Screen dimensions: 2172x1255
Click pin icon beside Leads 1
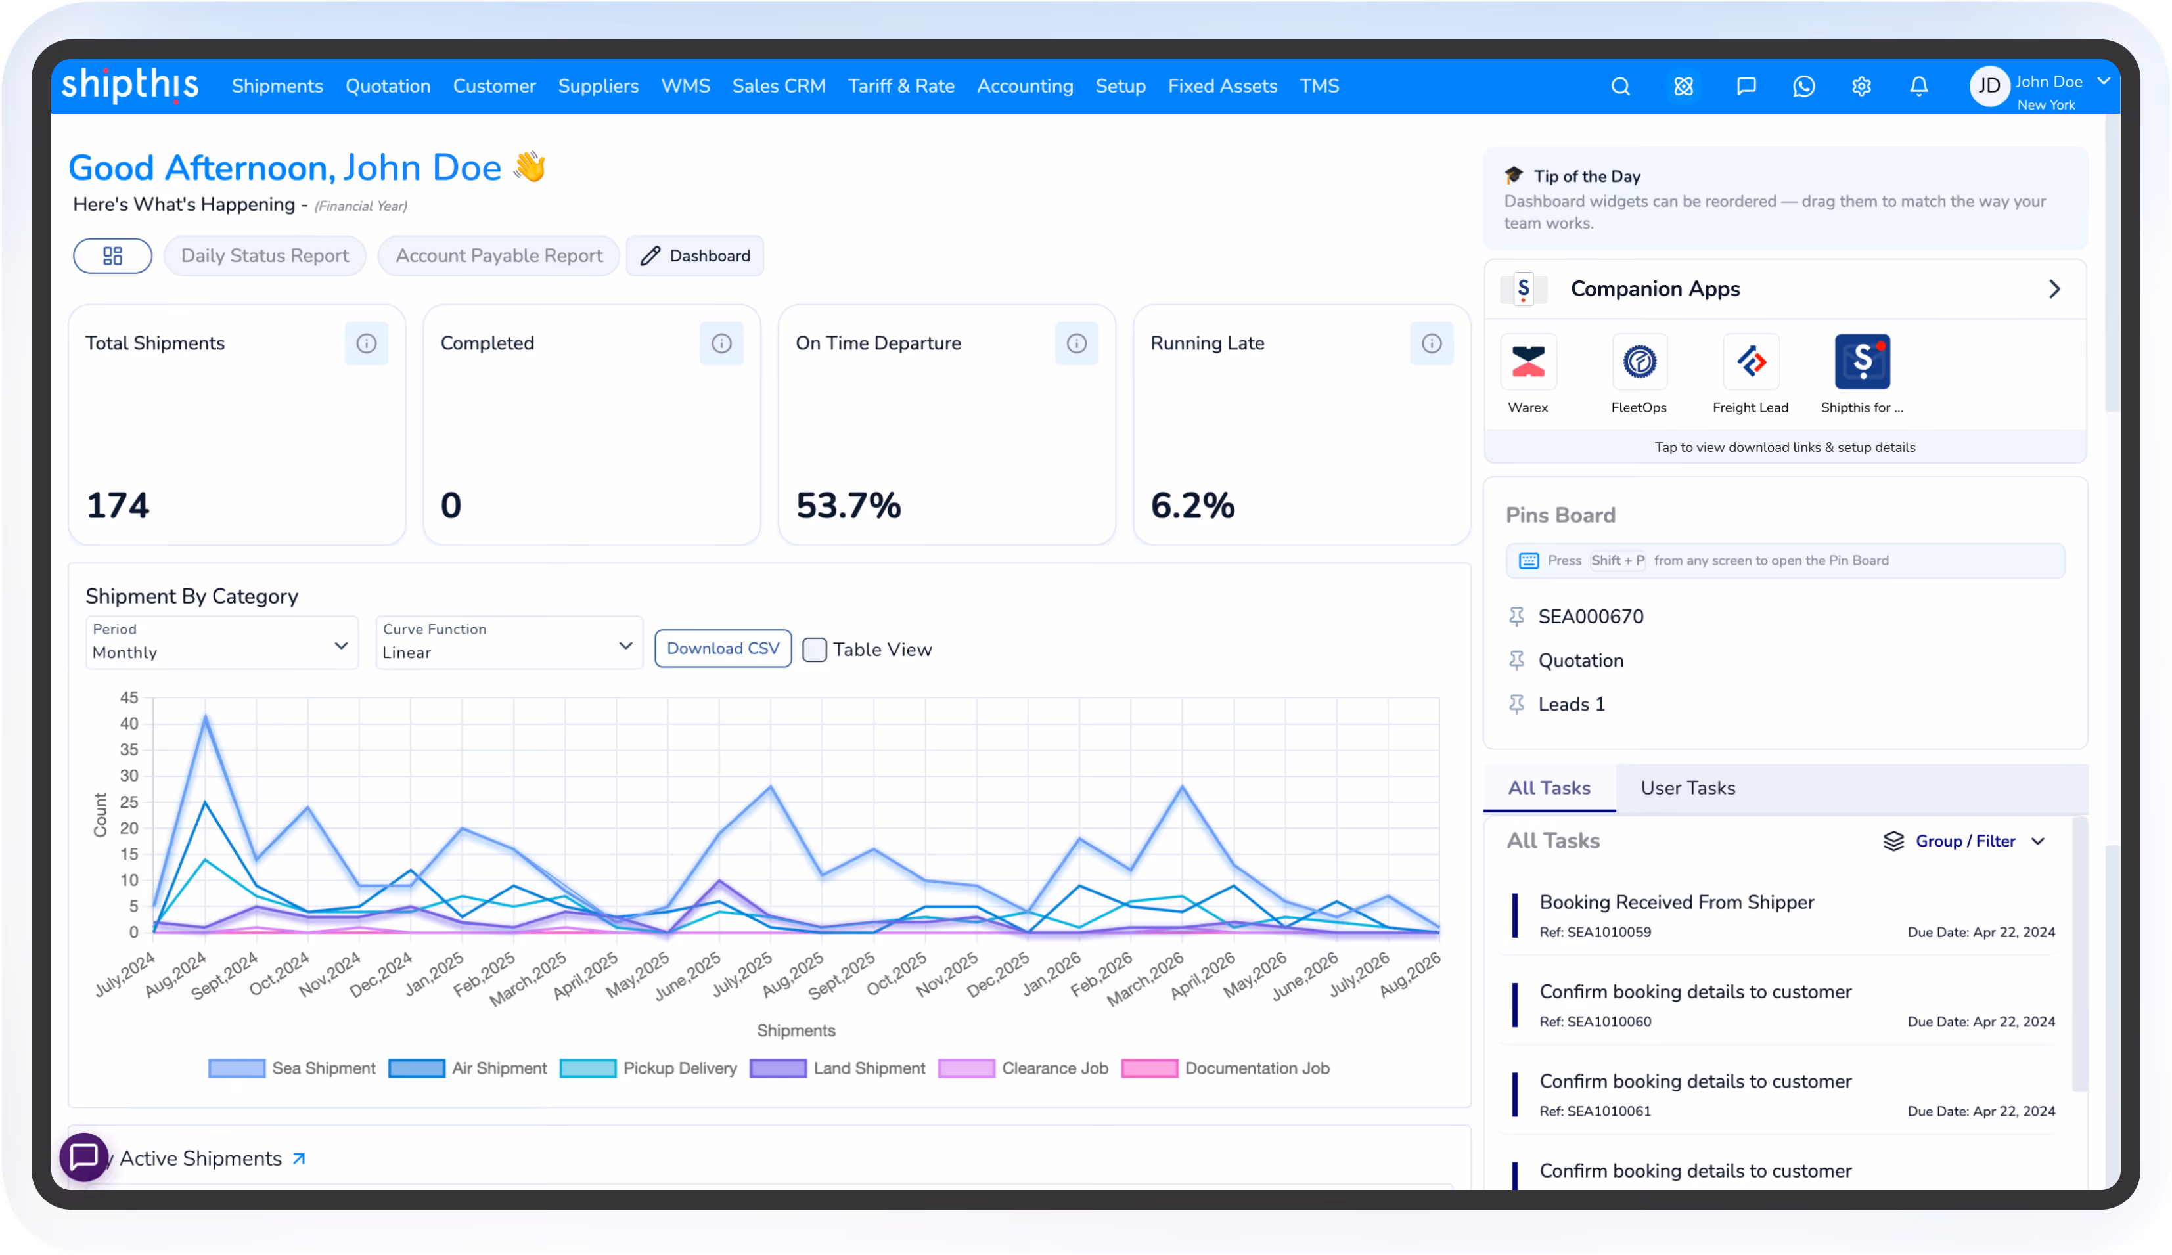coord(1516,705)
